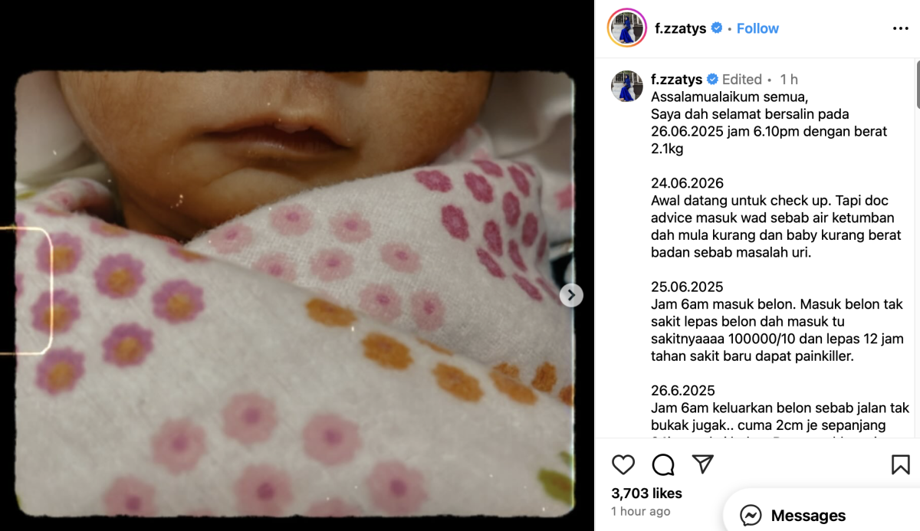Open the three-dot more options menu
Screen dimensions: 920x531
(x=901, y=28)
